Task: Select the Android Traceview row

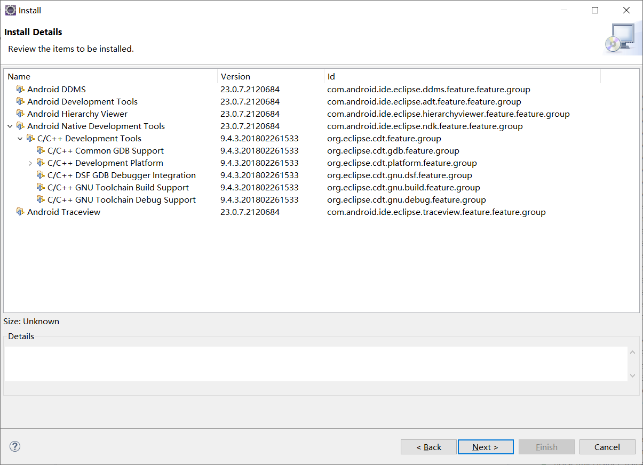Action: tap(321, 212)
